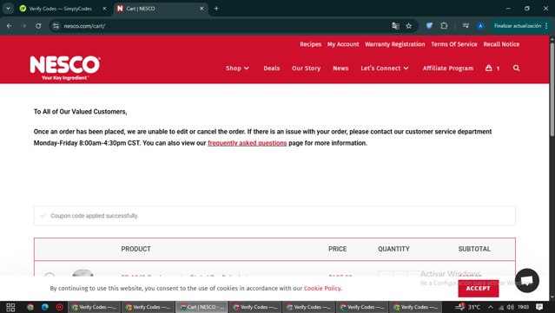
Task: Close the Verify Codes — SimplyCodes tab
Action: pos(104,9)
